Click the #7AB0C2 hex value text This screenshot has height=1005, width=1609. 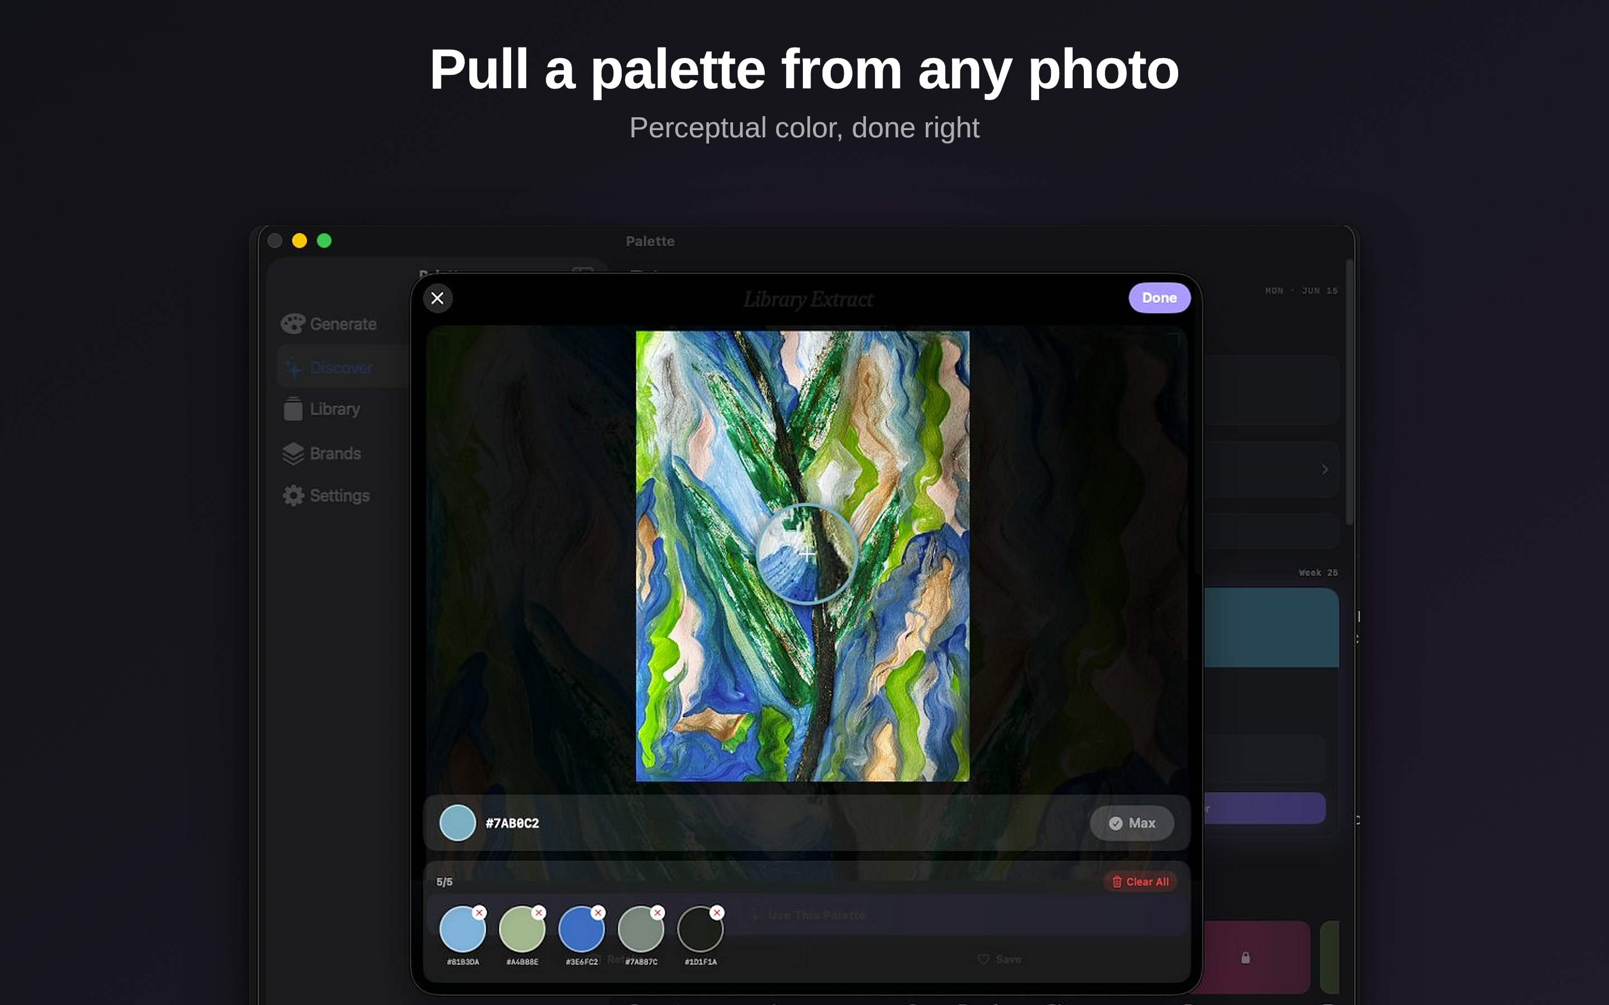point(512,823)
